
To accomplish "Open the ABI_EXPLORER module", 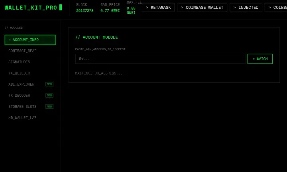I will 30,84.
